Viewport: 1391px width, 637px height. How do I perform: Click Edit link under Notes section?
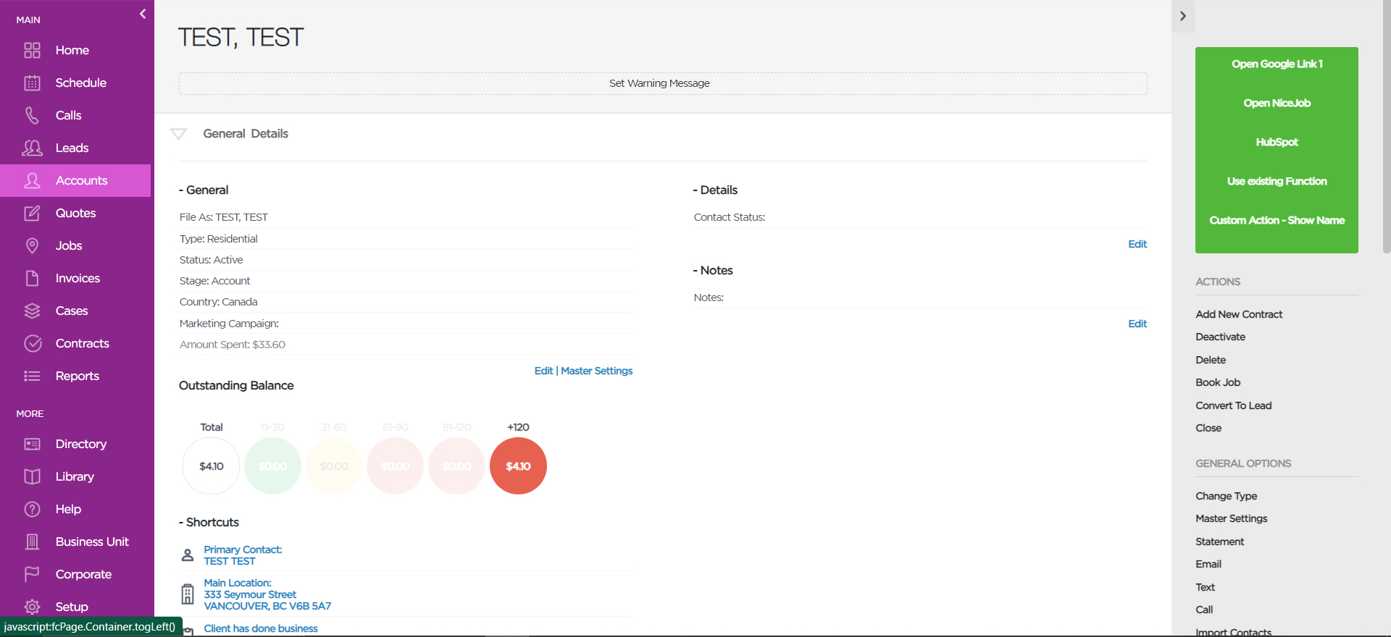click(1137, 324)
